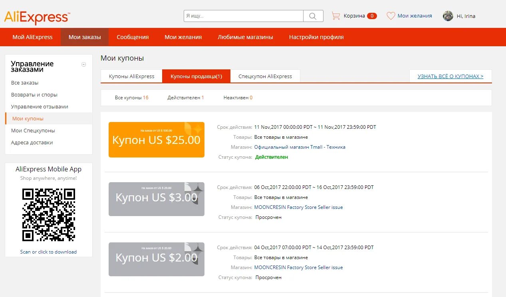Click the Мои купоны page heading
This screenshot has height=297, width=506.
pos(122,58)
